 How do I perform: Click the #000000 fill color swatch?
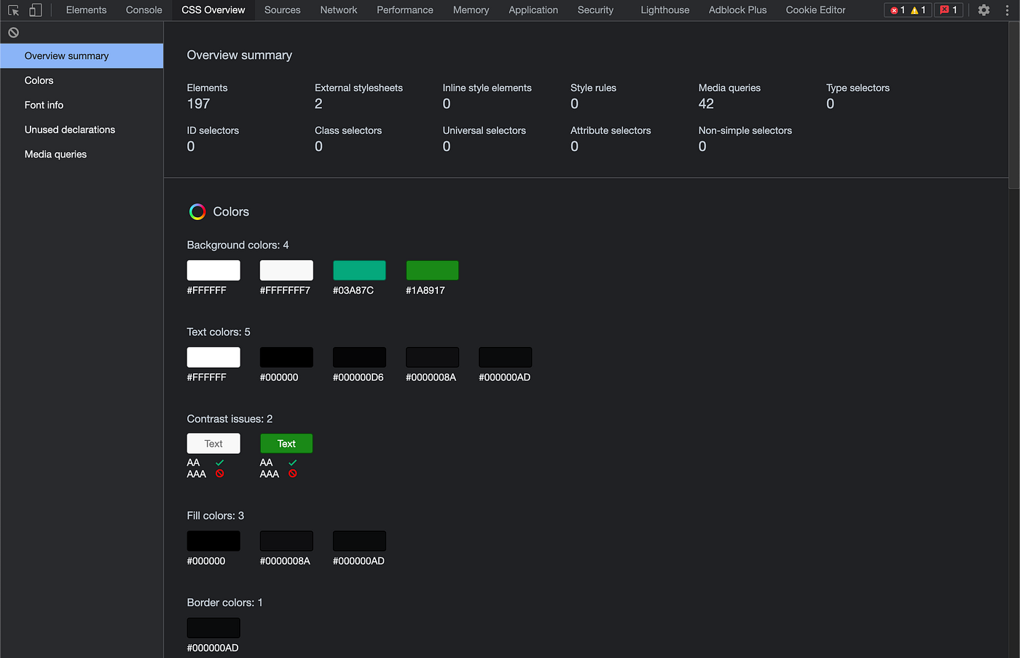[213, 541]
